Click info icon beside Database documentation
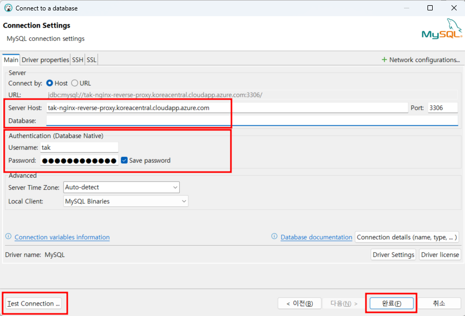Viewport: 465px width, 316px height. pyautogui.click(x=274, y=236)
